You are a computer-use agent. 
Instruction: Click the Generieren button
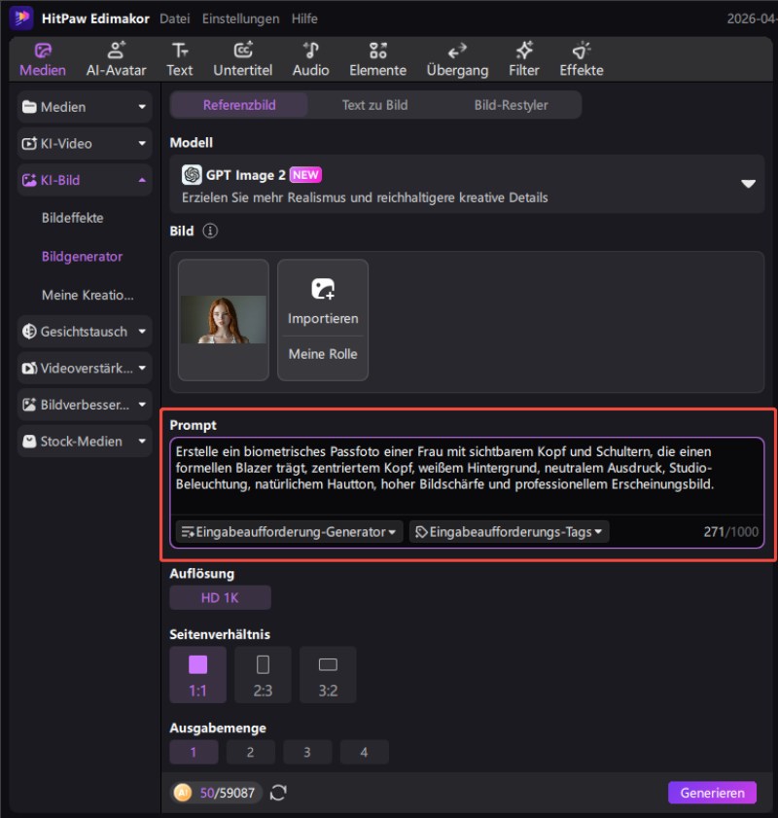(x=712, y=793)
